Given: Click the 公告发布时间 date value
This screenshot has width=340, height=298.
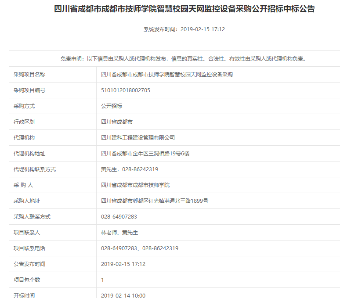Looking at the screenshot, I should point(123,264).
